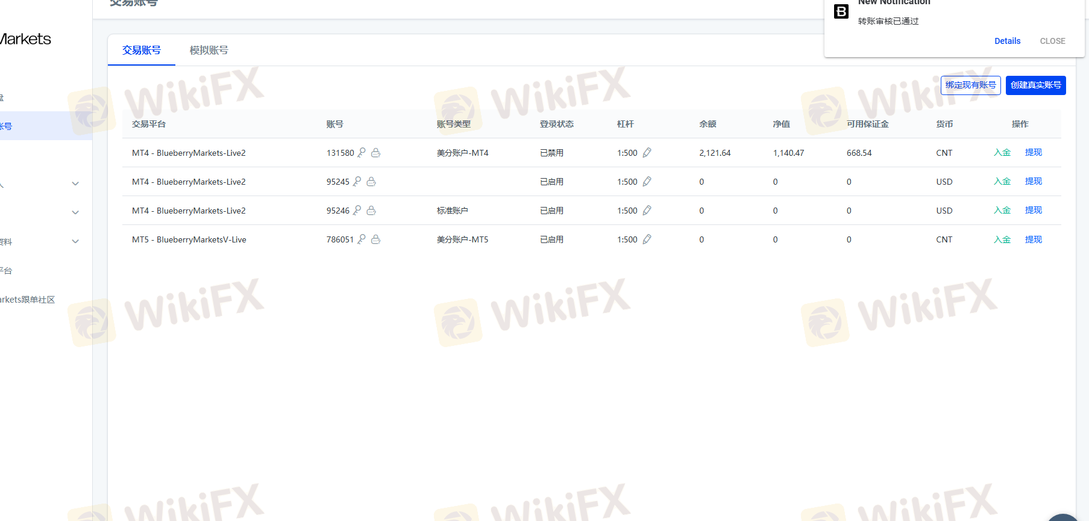Expand third sidebar chevron near 资料

pos(75,241)
